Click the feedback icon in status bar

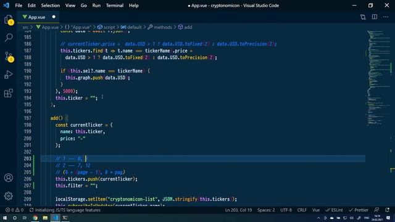click(376, 210)
